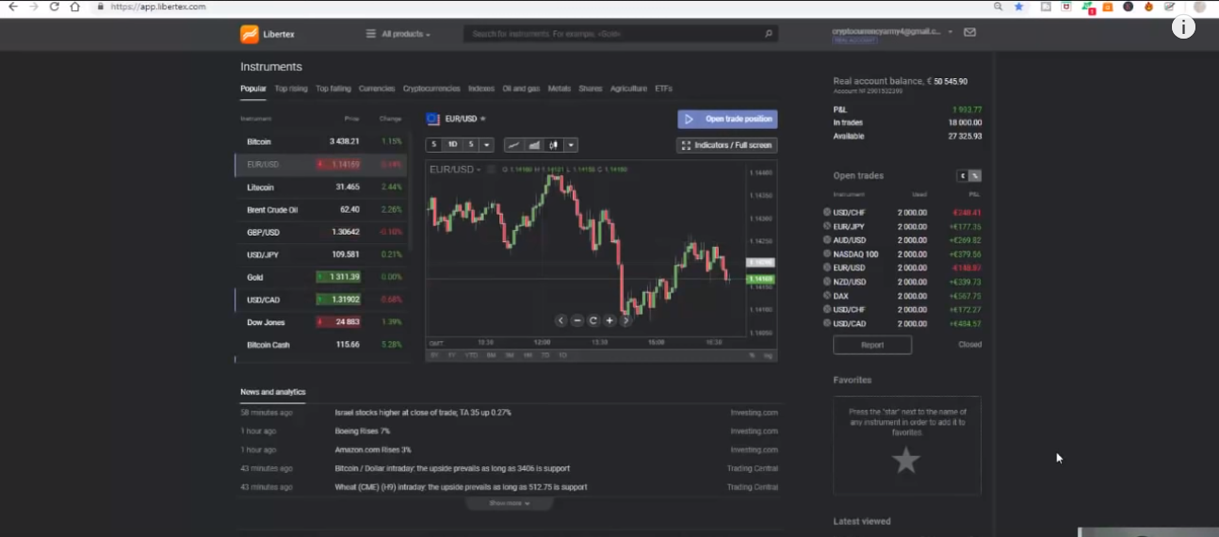Toggle chart percent scale
The width and height of the screenshot is (1219, 537).
pos(752,355)
